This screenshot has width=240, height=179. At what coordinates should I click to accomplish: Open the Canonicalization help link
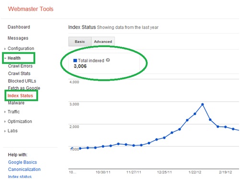click(24, 169)
